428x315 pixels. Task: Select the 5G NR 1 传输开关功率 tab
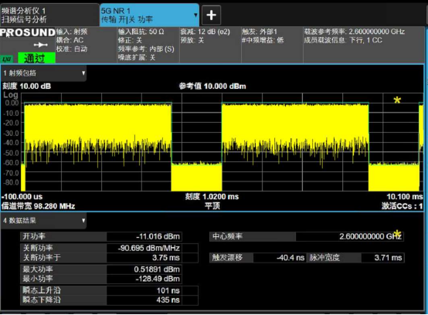[x=149, y=15]
